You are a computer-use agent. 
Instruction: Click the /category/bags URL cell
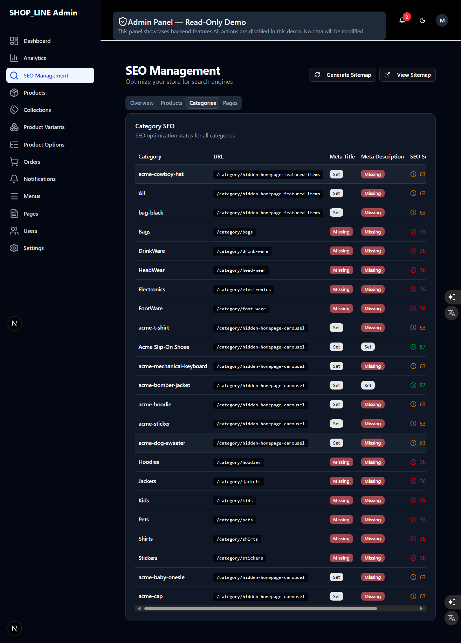(x=235, y=232)
